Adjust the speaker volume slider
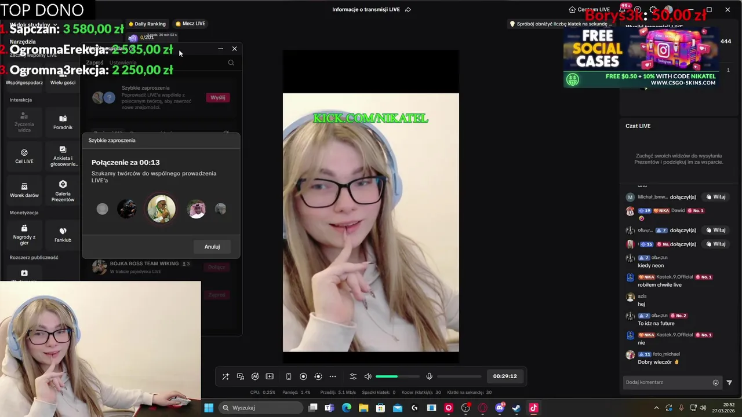The image size is (742, 417). coord(397,376)
